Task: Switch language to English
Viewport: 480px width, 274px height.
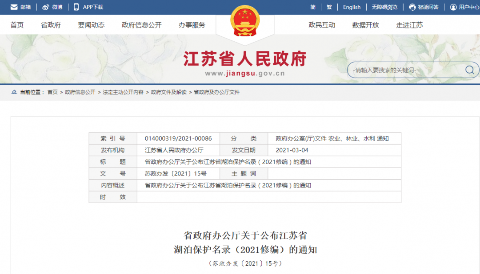Action: [x=352, y=7]
